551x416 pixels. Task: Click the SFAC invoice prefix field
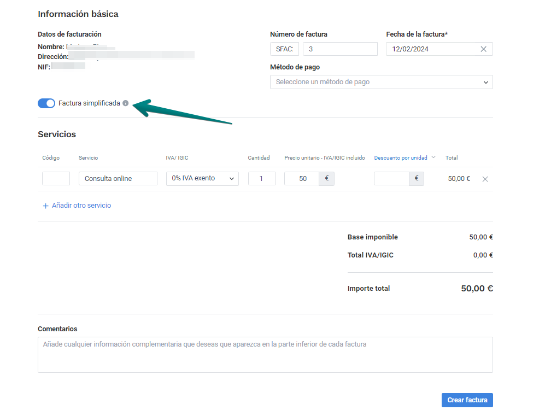[284, 49]
